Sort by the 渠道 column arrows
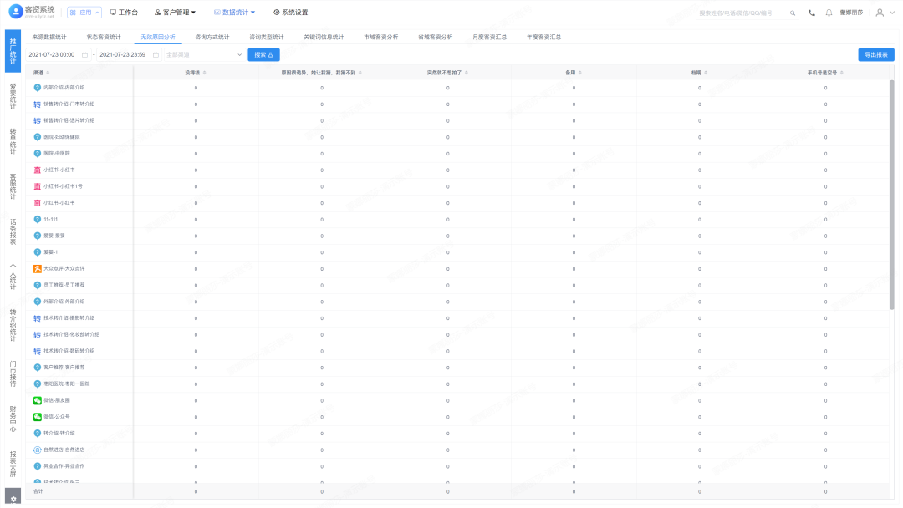 coord(48,73)
